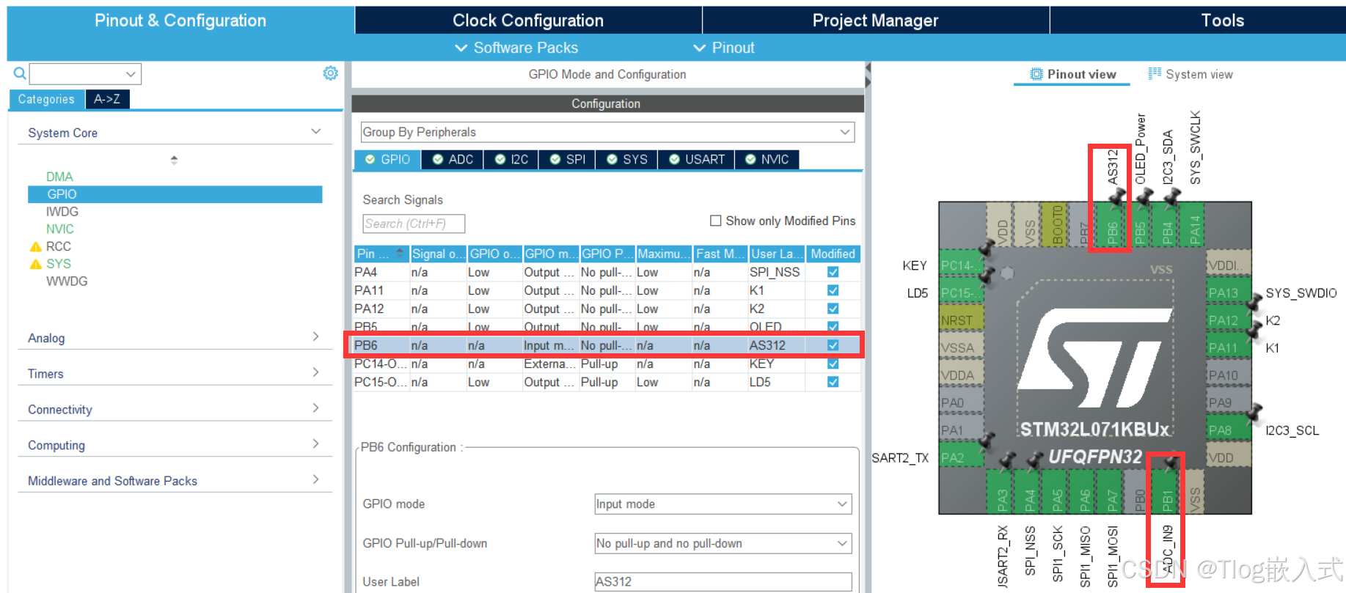Expand the Timers category
This screenshot has width=1346, height=593.
point(315,372)
